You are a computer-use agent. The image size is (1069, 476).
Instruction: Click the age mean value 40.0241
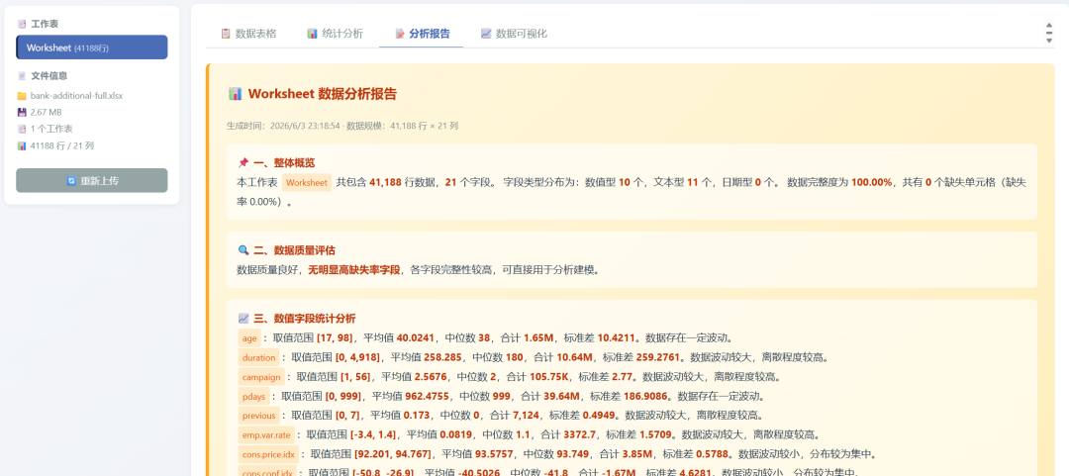point(416,338)
